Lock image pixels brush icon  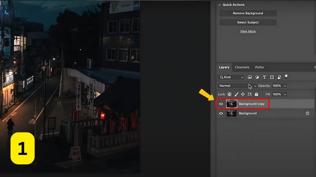[236, 94]
